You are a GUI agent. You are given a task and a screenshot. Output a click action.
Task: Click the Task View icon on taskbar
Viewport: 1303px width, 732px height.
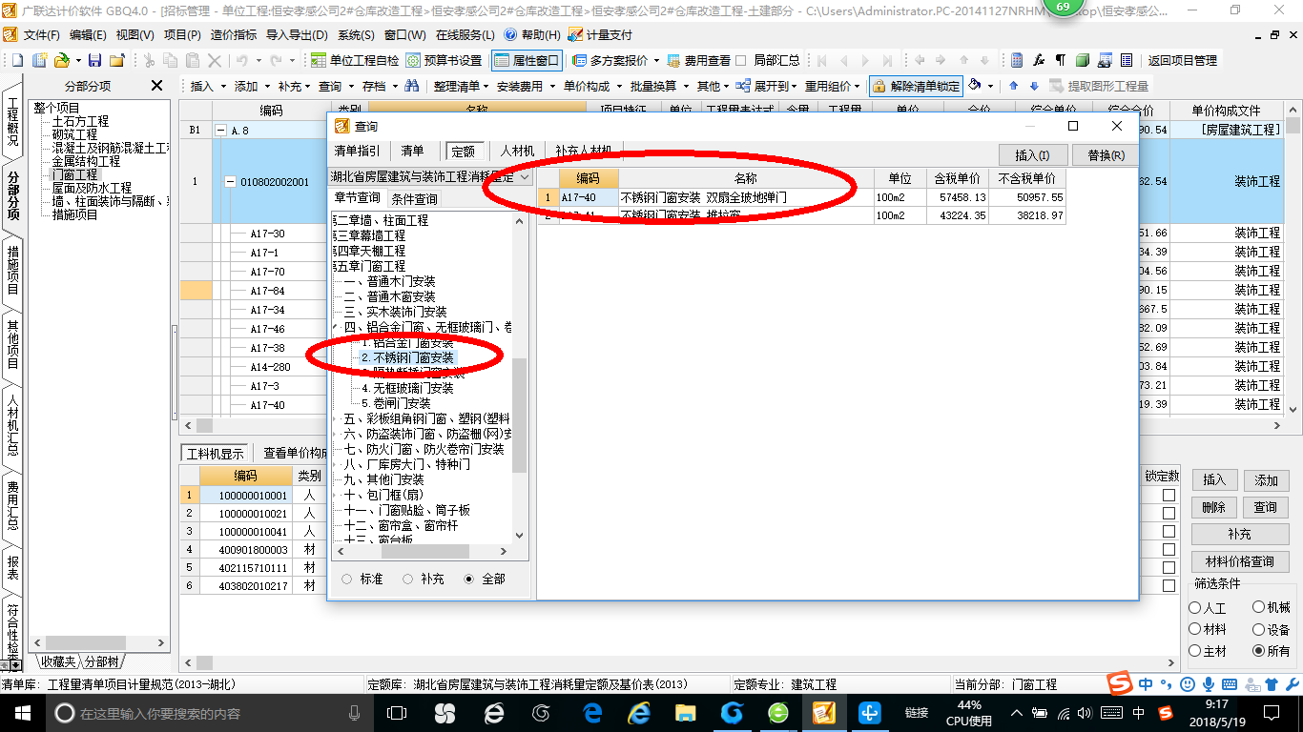click(397, 713)
